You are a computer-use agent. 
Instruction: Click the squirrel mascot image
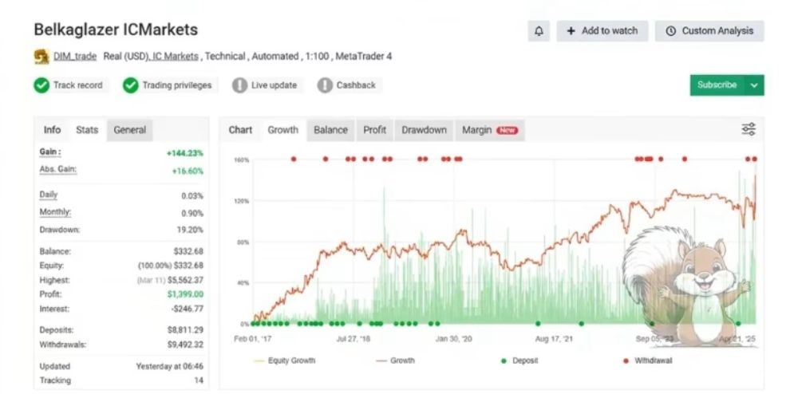click(690, 283)
